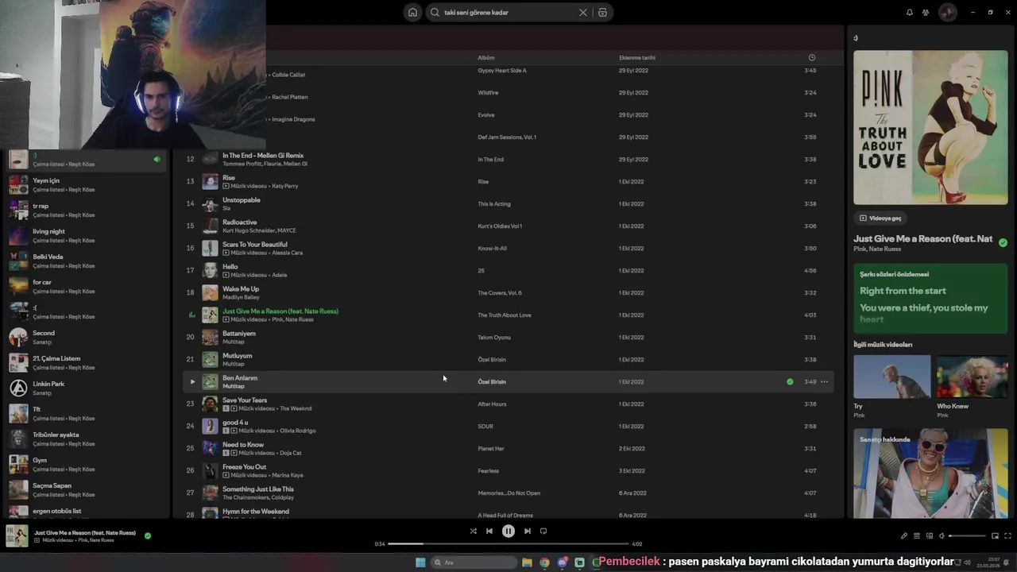Viewport: 1017px width, 572px height.
Task: Open the connect to a device icon
Action: point(929,536)
